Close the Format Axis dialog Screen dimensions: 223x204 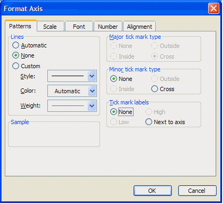213,9
